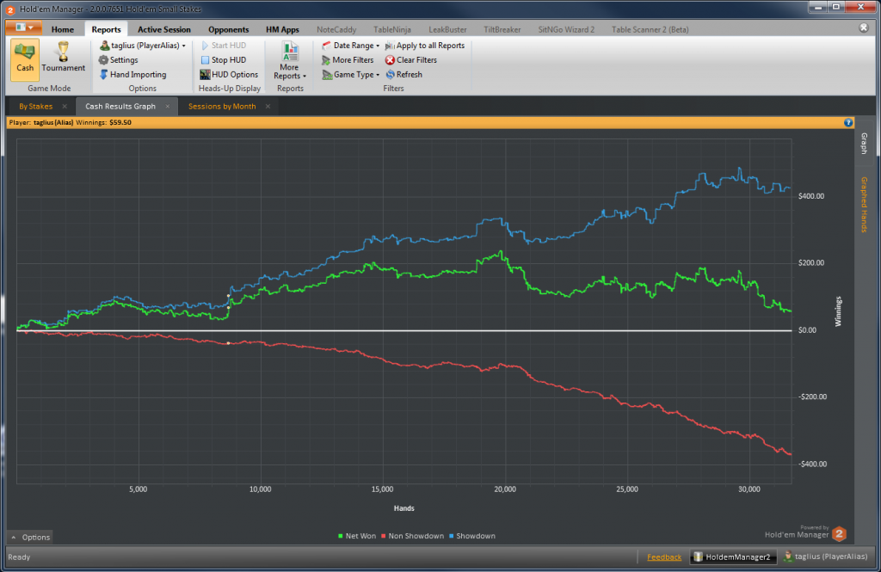Click the blue help icon on the player bar

click(x=847, y=122)
